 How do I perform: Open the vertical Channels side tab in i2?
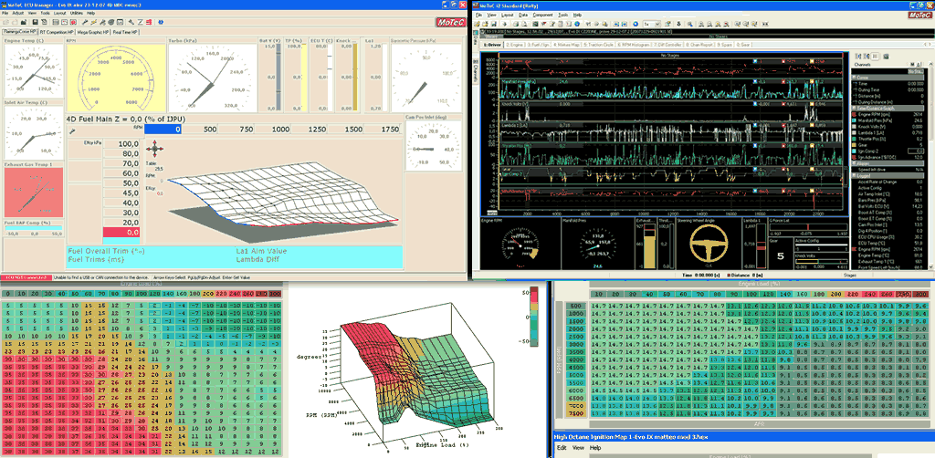475,73
